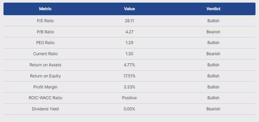The image size is (259, 122).
Task: Select the Return on Assets label
Action: pos(45,65)
